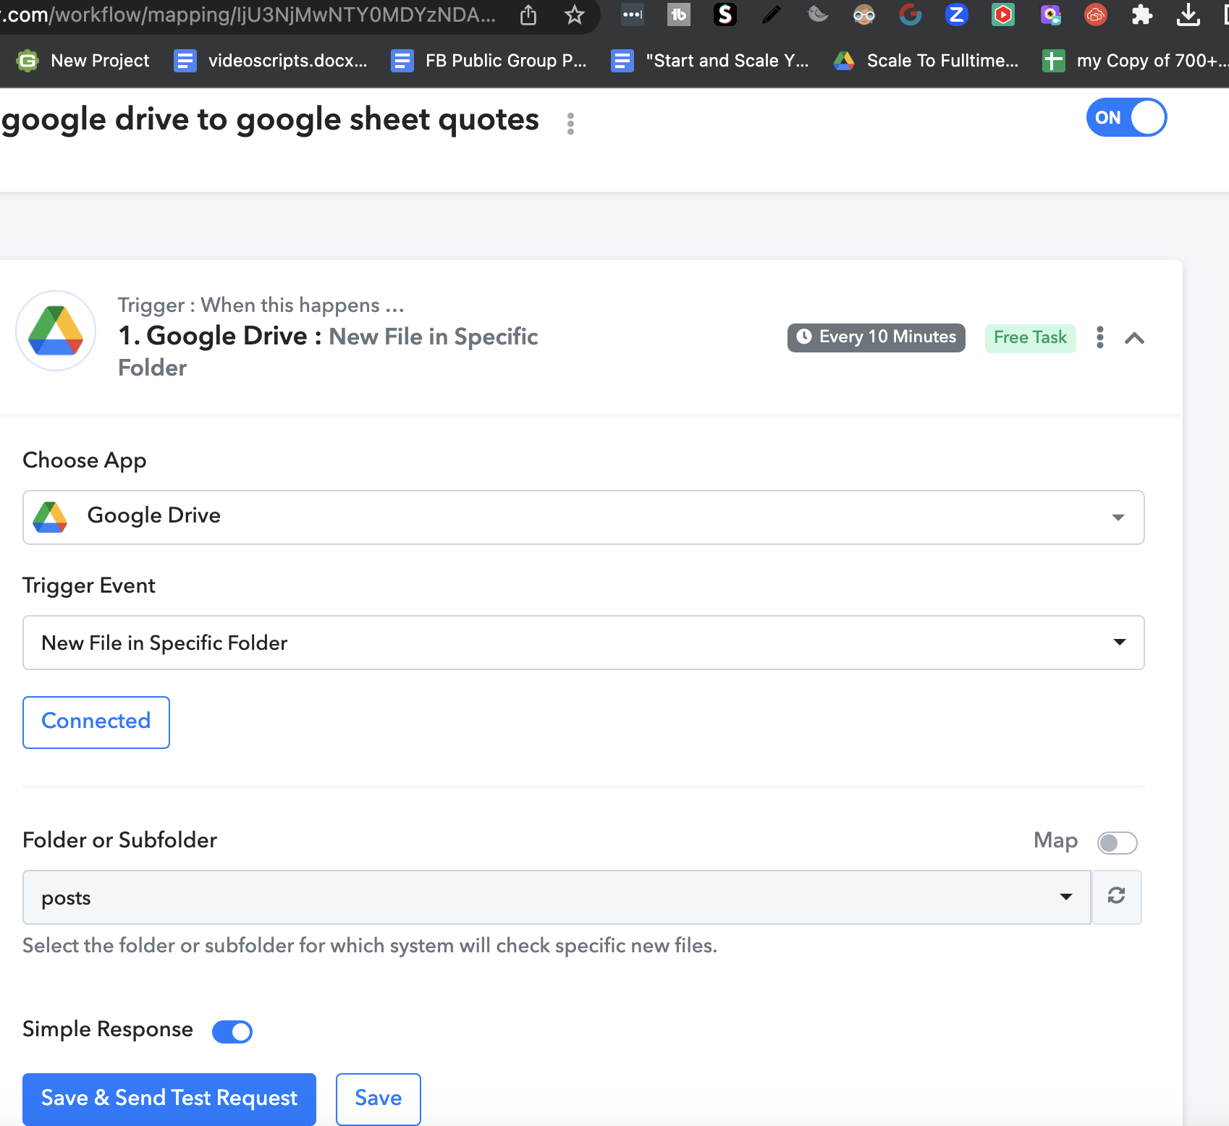The image size is (1229, 1126).
Task: Open FB Public Group bookmark
Action: click(x=489, y=61)
